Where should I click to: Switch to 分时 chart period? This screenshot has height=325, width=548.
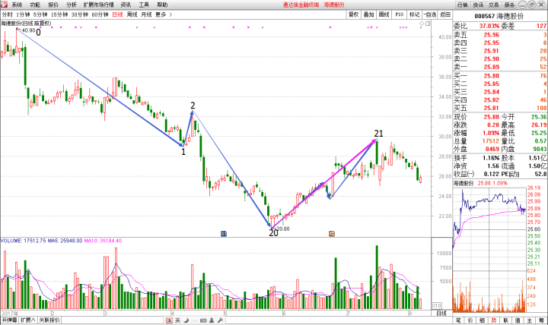point(7,14)
